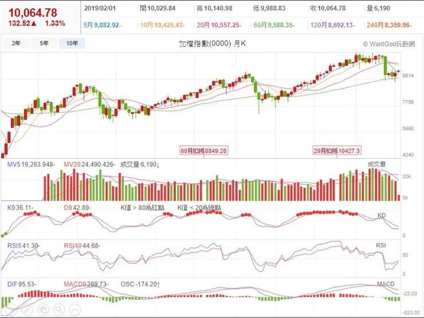
Task: Click the open price 開10,029.84
Action: coord(158,9)
